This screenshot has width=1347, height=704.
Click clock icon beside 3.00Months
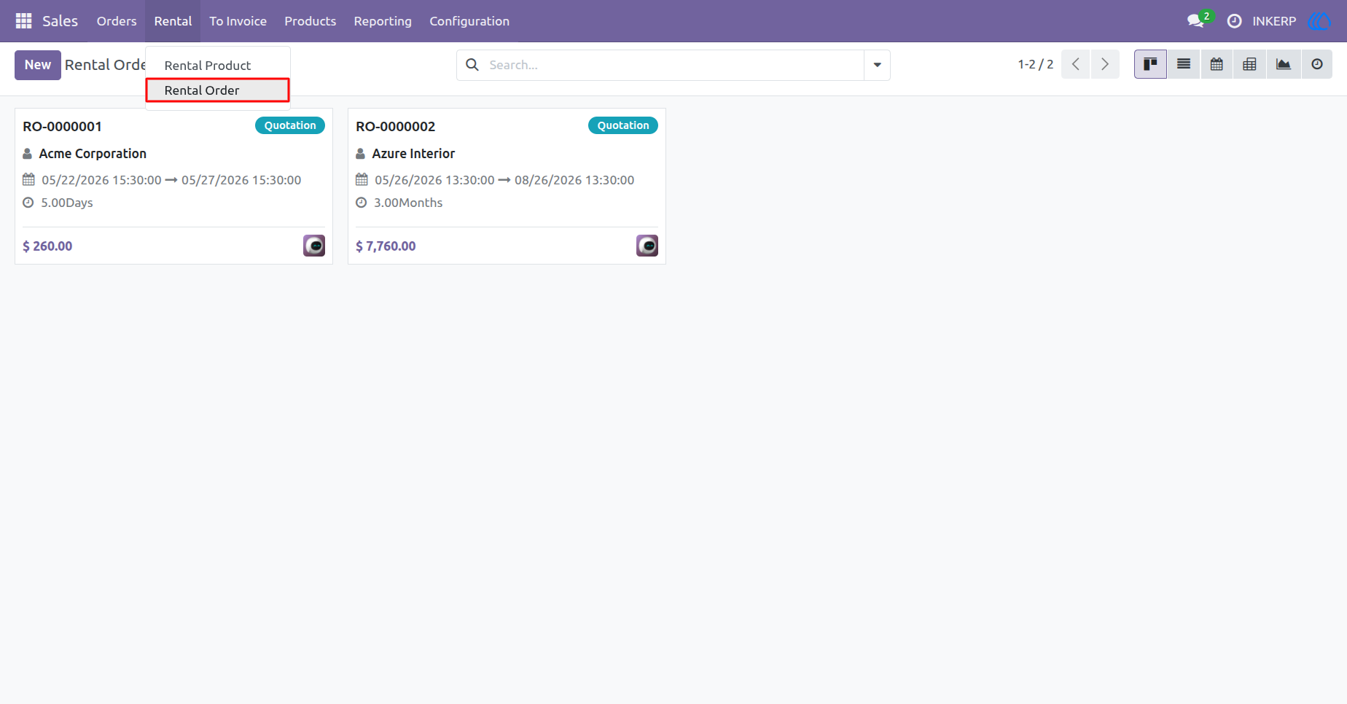tap(362, 203)
